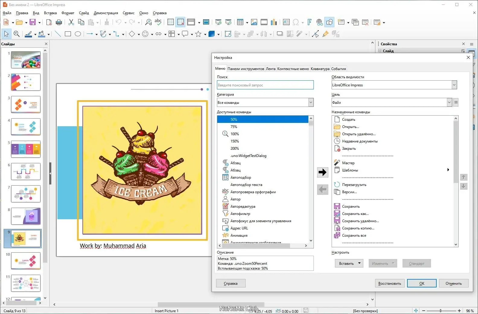
Task: Toggle the Show Draw Functions button
Action: [x=330, y=22]
